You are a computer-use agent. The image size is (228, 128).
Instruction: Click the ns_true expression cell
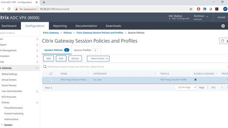(97, 80)
